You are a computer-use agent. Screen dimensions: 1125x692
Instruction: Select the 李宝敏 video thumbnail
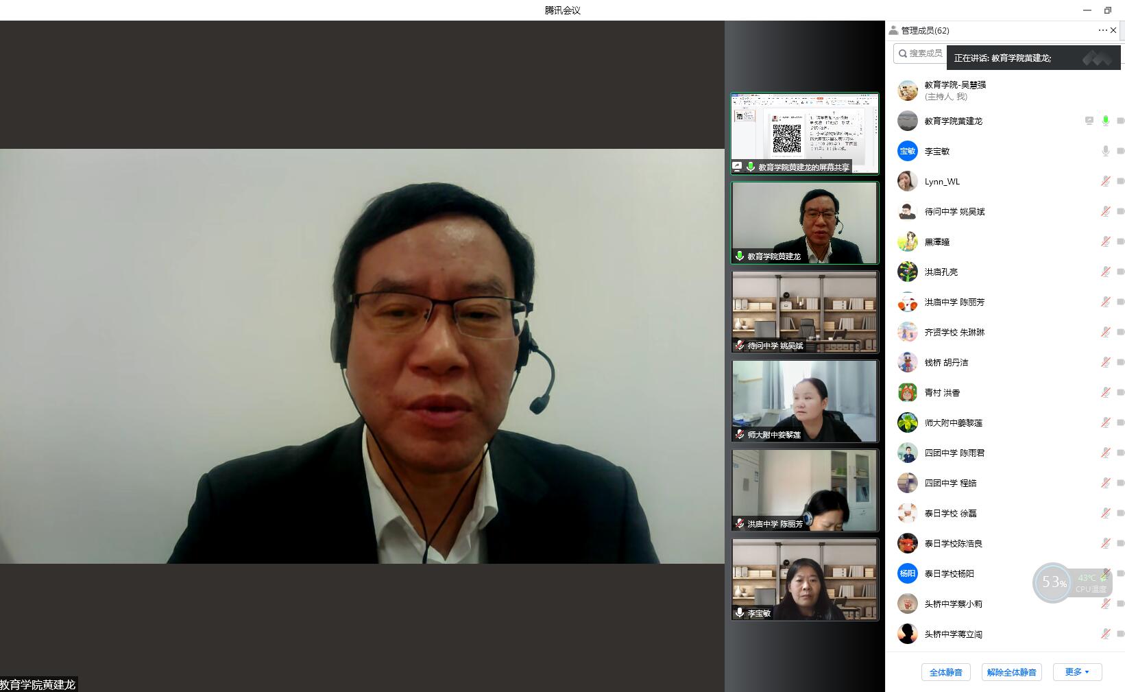(x=805, y=580)
